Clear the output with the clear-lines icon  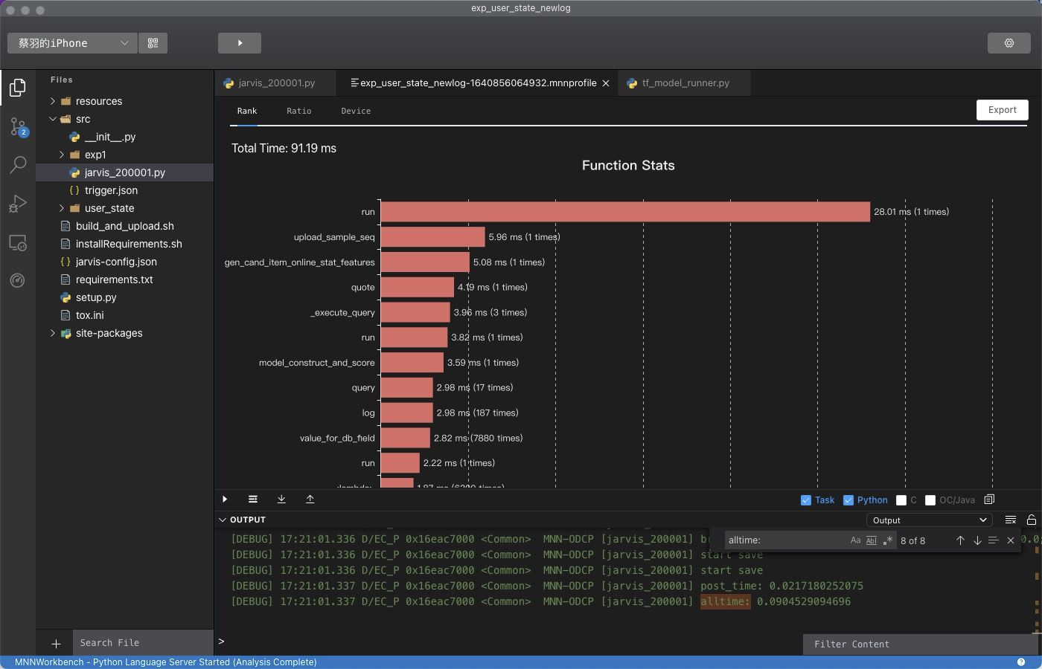[x=1011, y=520]
